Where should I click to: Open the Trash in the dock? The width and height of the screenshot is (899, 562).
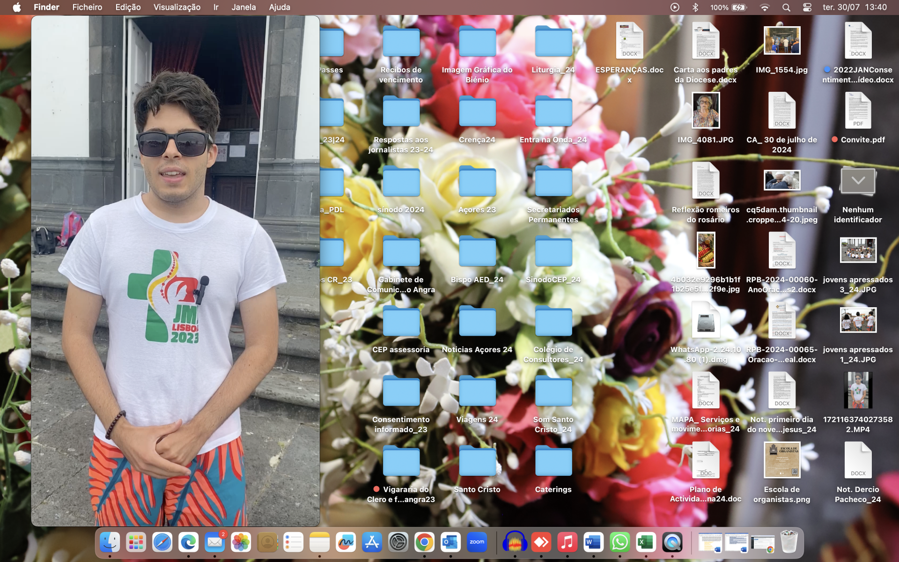point(789,542)
